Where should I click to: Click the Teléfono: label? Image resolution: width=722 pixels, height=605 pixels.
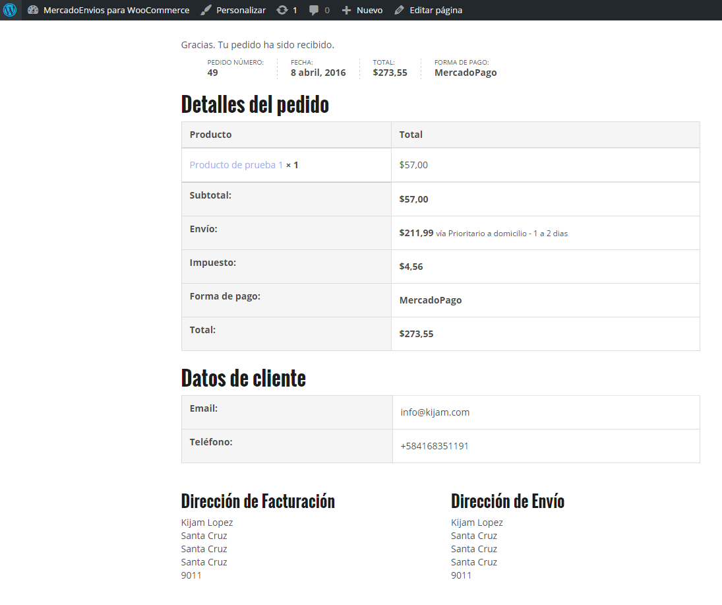[211, 442]
